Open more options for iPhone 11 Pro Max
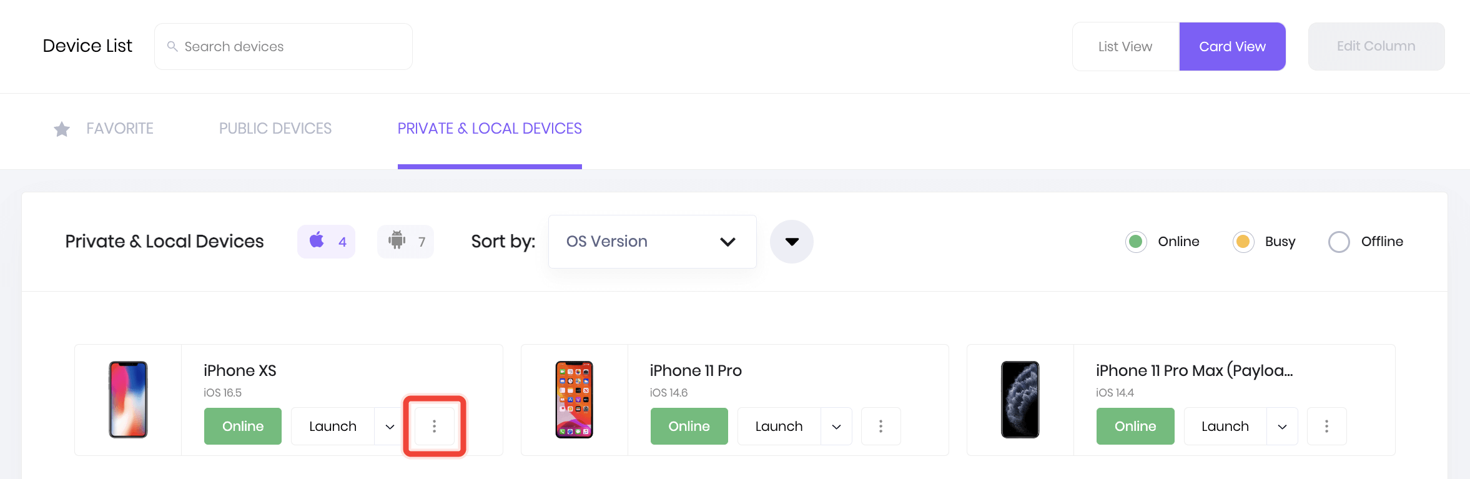The height and width of the screenshot is (479, 1470). point(1326,426)
